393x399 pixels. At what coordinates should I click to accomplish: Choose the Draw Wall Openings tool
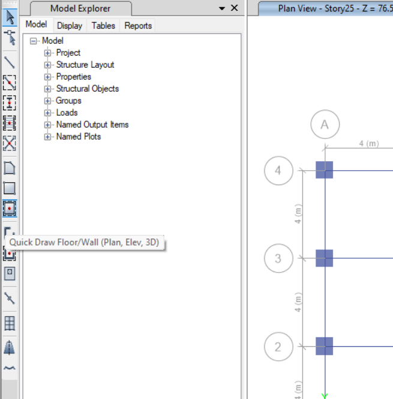click(x=10, y=274)
